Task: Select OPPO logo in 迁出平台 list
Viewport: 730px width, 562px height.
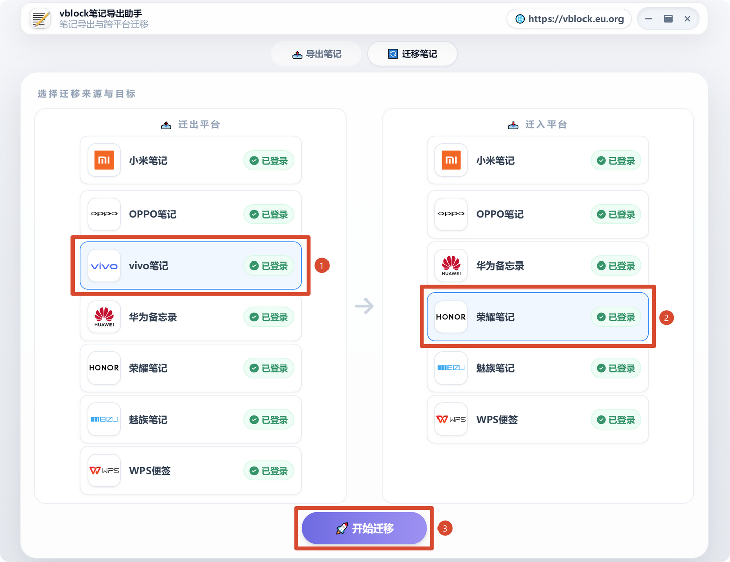Action: coord(104,214)
